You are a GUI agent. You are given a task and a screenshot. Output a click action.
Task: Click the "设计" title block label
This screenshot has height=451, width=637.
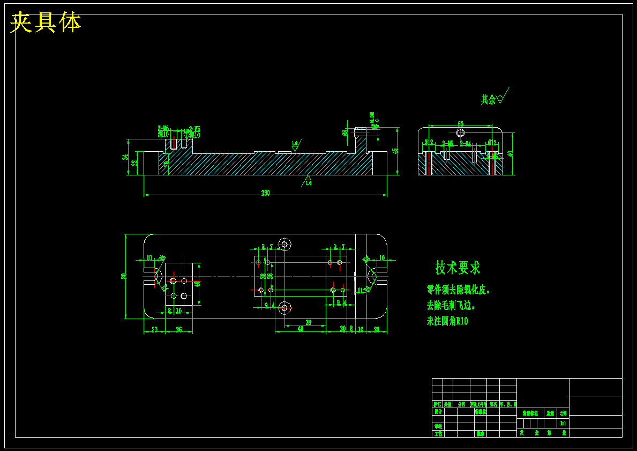pyautogui.click(x=438, y=411)
